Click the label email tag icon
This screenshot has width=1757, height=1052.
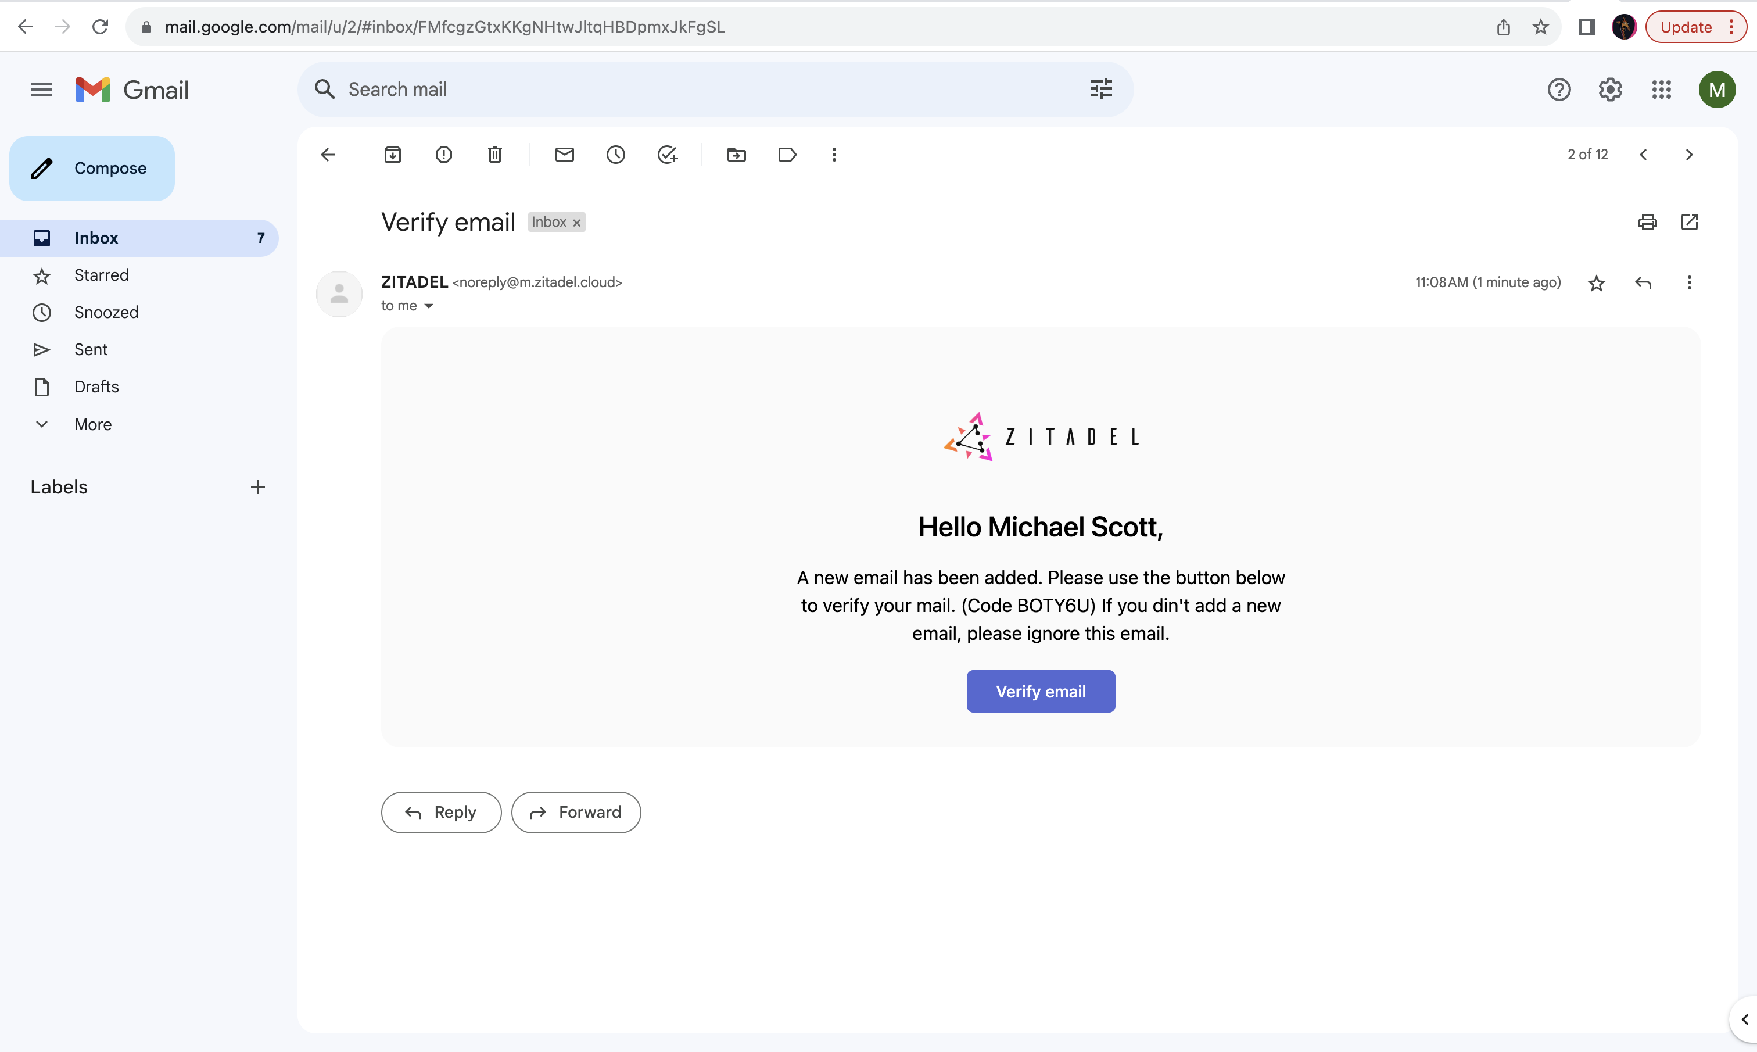(786, 154)
